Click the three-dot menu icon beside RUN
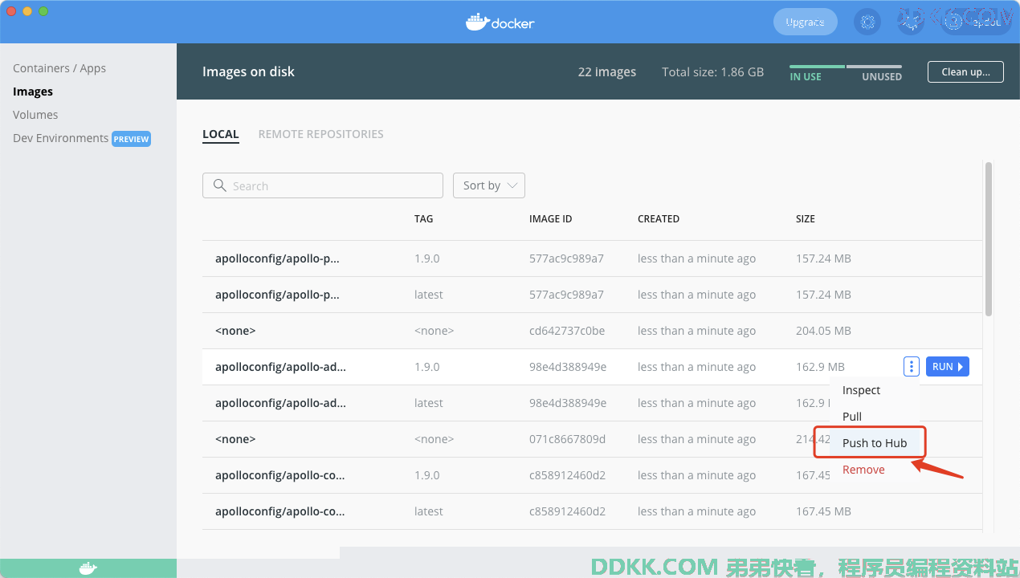 (x=911, y=367)
